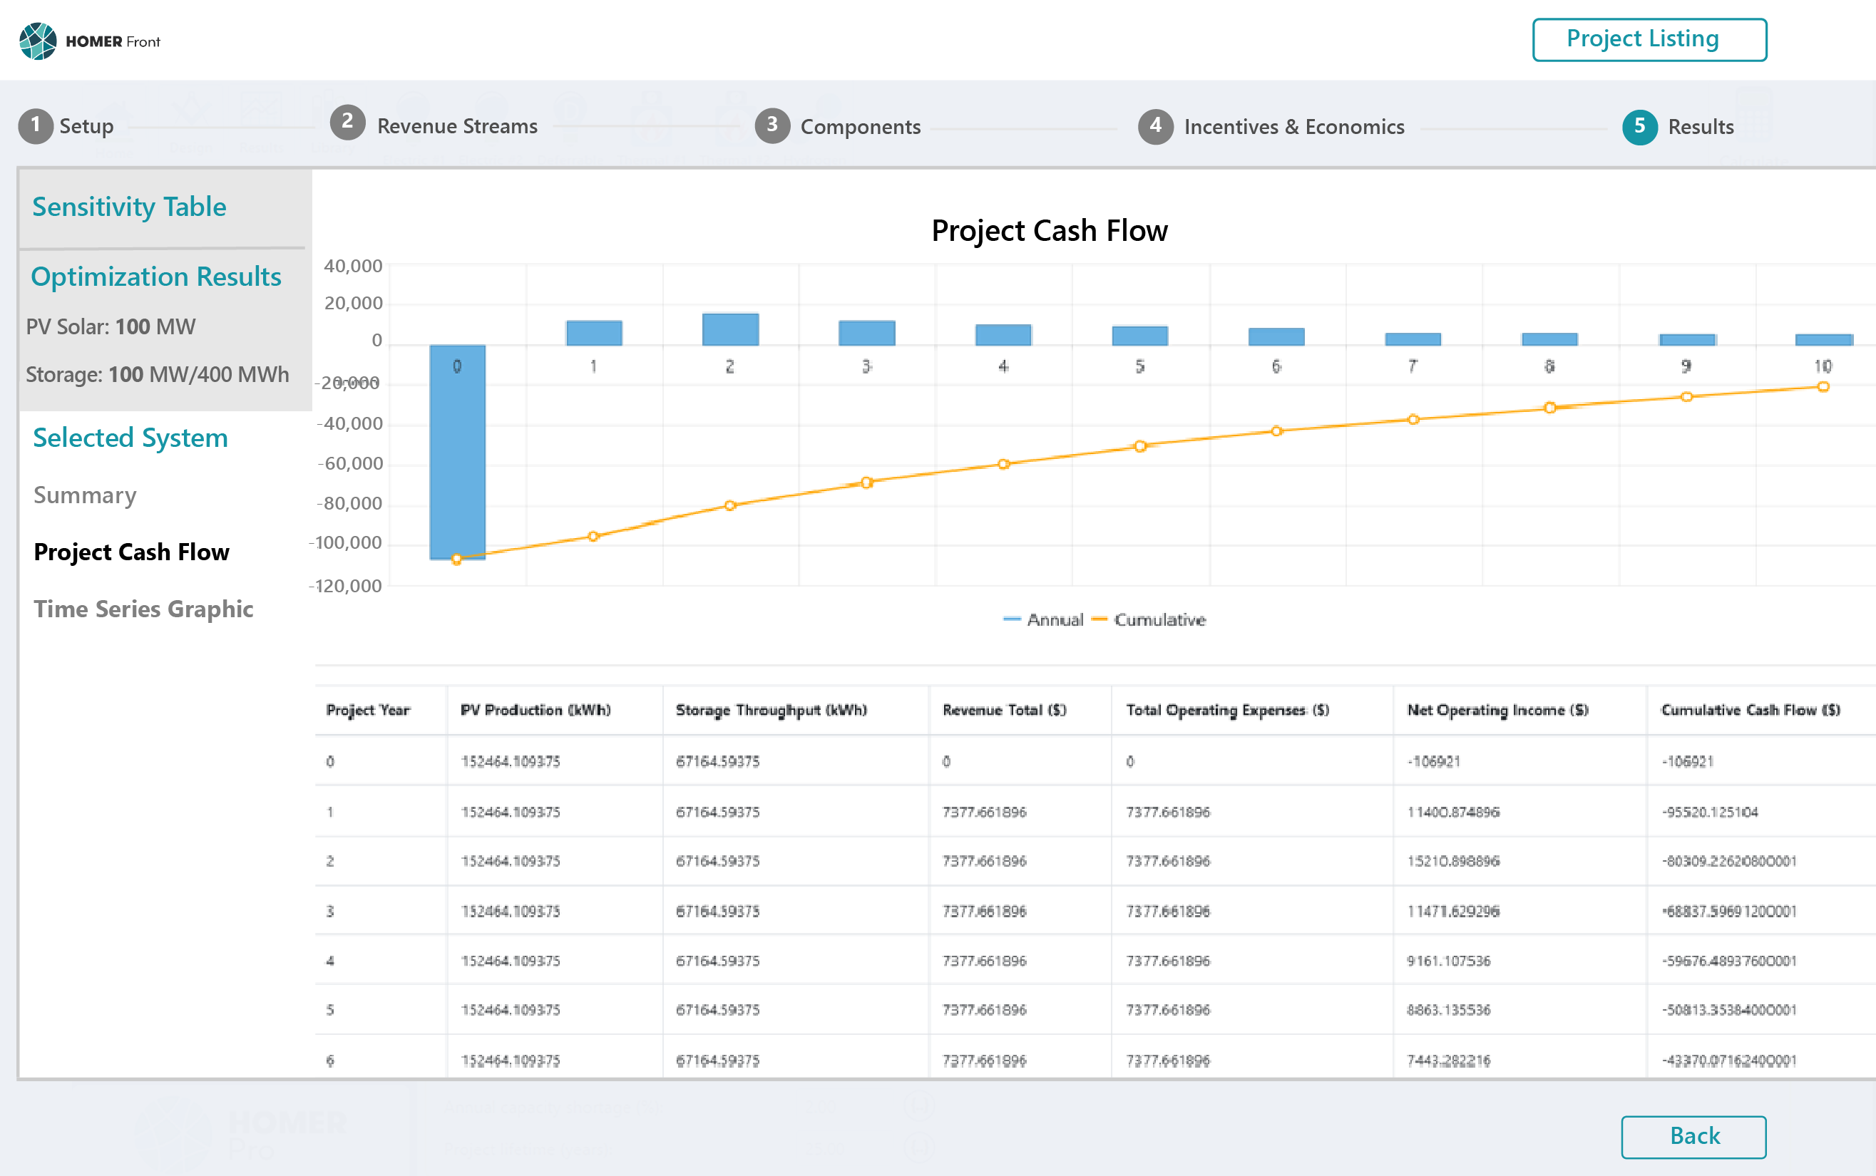Click step 5 Results circle icon
Screen dimensions: 1876x1176
[1639, 126]
